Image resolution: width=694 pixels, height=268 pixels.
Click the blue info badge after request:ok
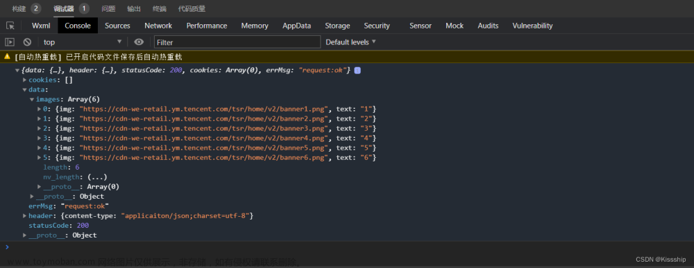(x=357, y=71)
